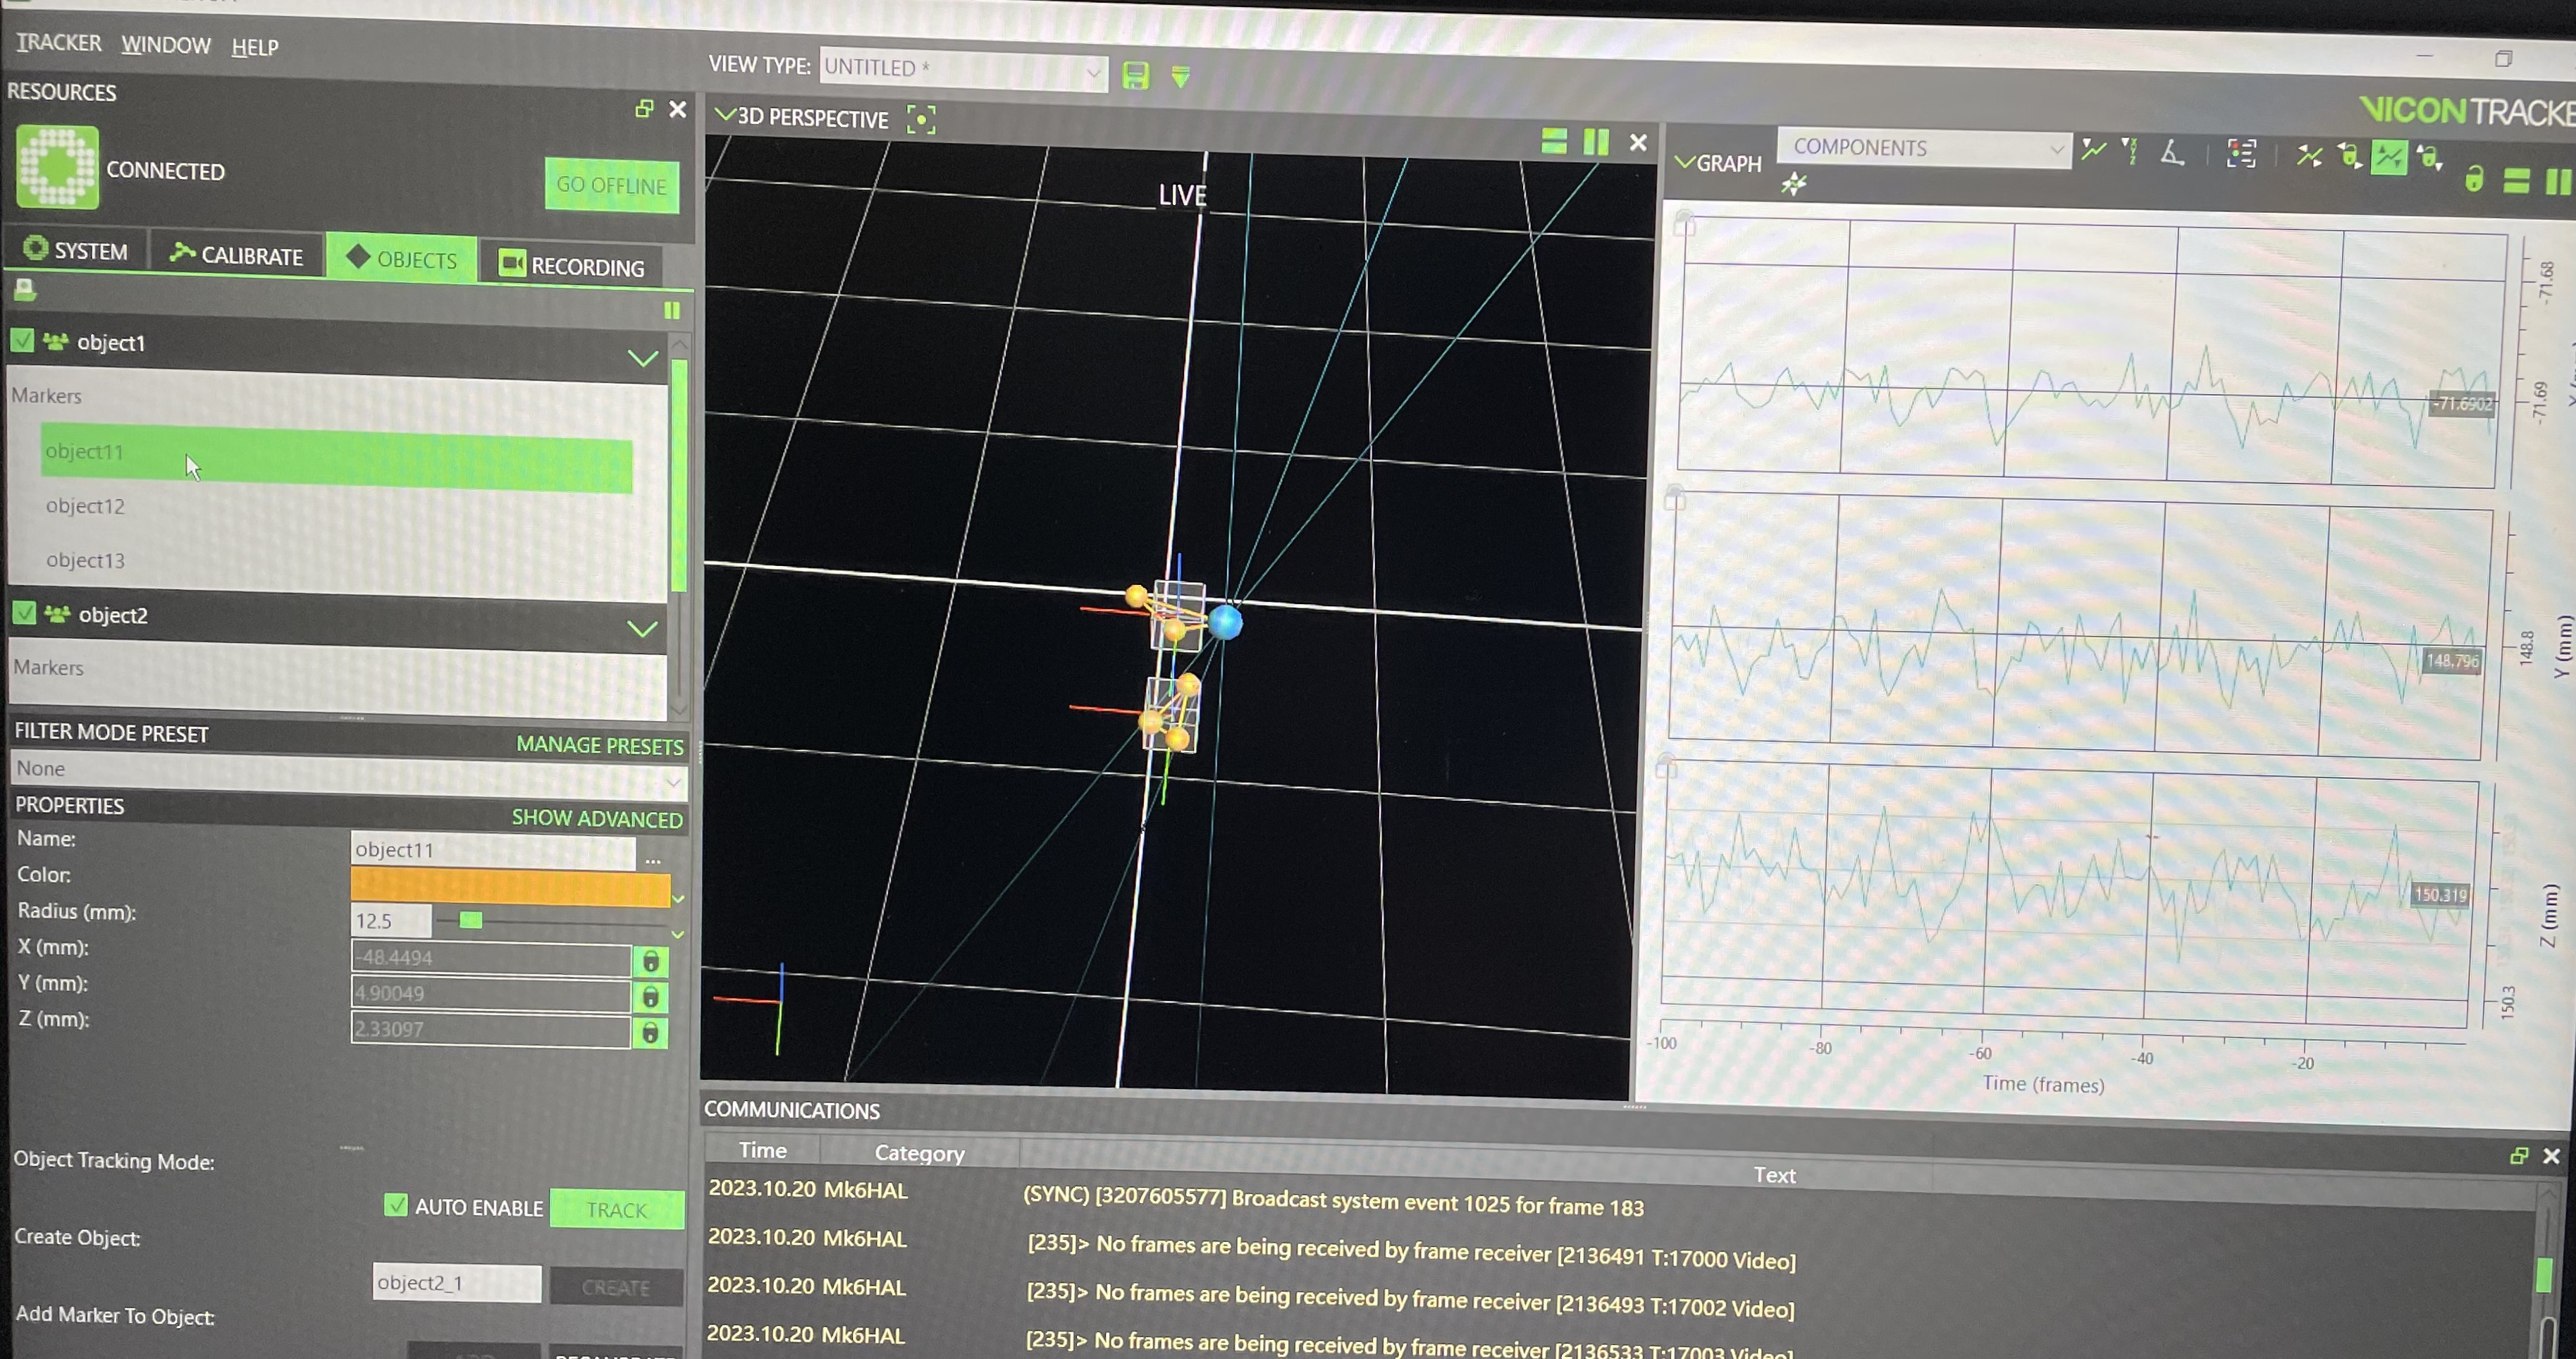This screenshot has width=2576, height=1359.
Task: Collapse the object1 markers list
Action: click(x=642, y=358)
